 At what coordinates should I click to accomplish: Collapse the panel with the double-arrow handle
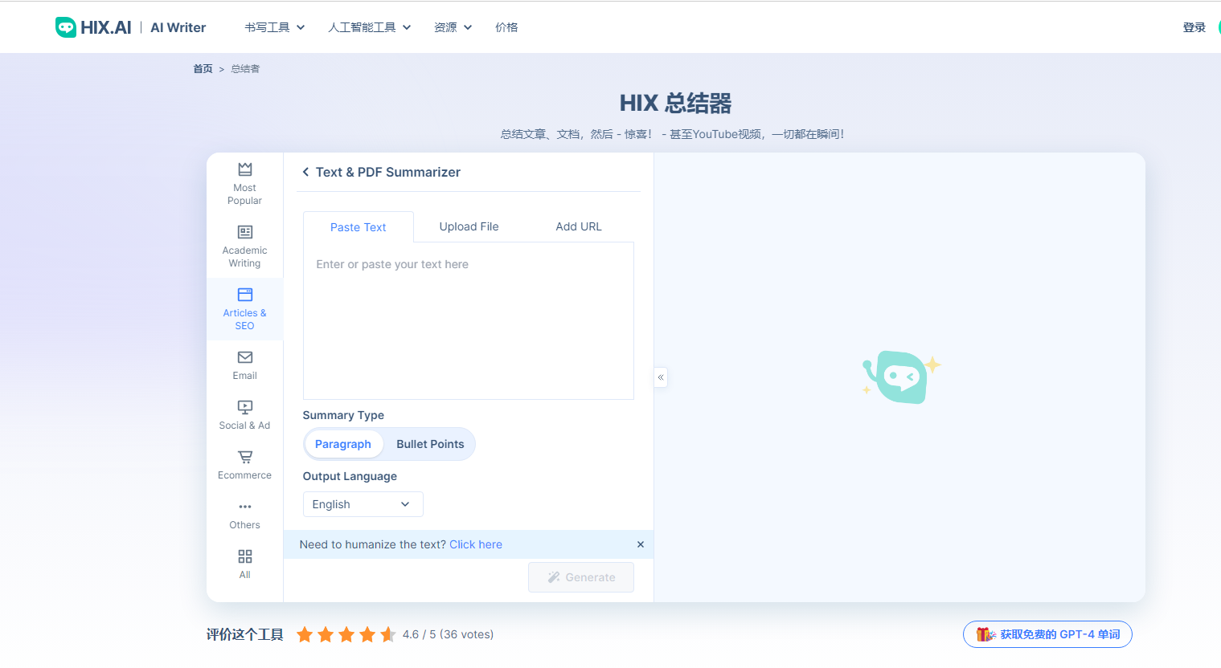tap(661, 377)
